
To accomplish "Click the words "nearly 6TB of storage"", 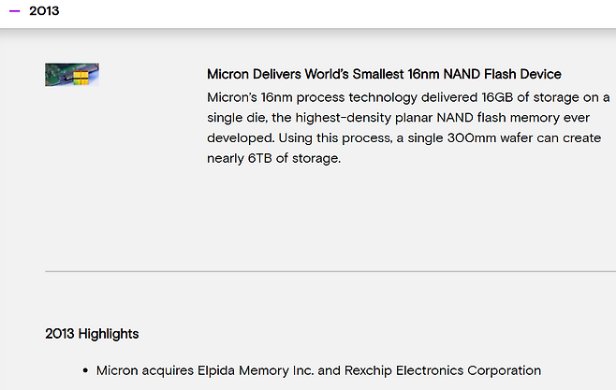I will tap(272, 158).
